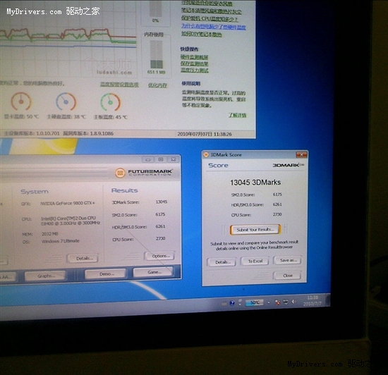
Task: Click the 3DMark06 logo in Score dialog
Action: pyautogui.click(x=289, y=165)
